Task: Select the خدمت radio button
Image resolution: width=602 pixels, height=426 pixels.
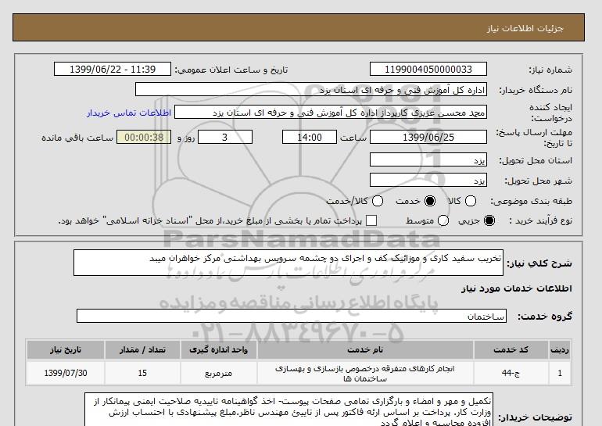Action: coord(430,201)
